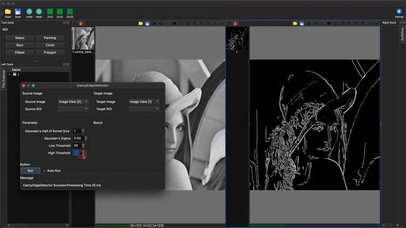Screen dimensions: 406x228
Task: Adjust the Gaussian's Sigma stepper
Action: tap(86, 138)
